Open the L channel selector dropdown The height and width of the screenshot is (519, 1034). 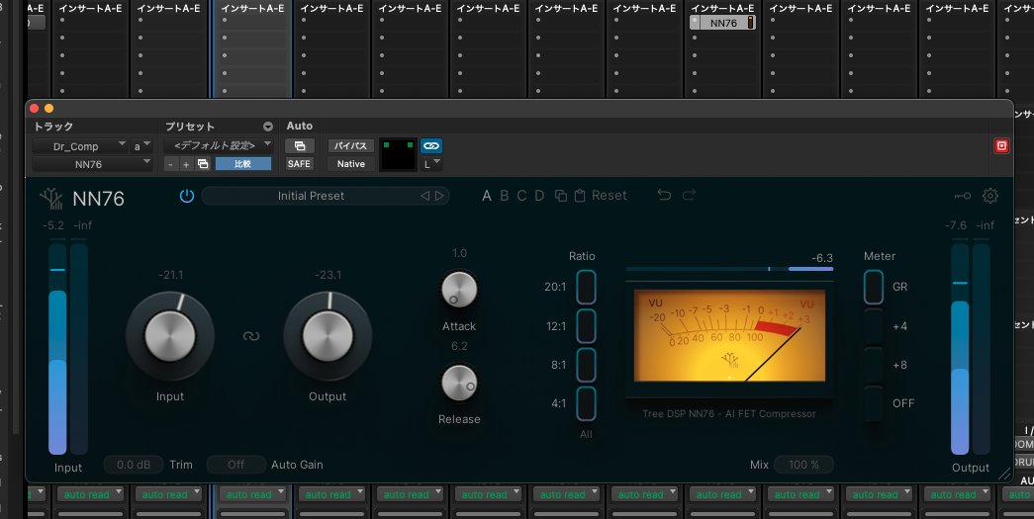click(431, 164)
